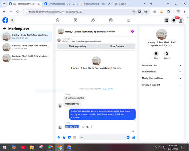Open the Facebook search icon
Viewport: 189px width, 151px height.
click(x=12, y=20)
